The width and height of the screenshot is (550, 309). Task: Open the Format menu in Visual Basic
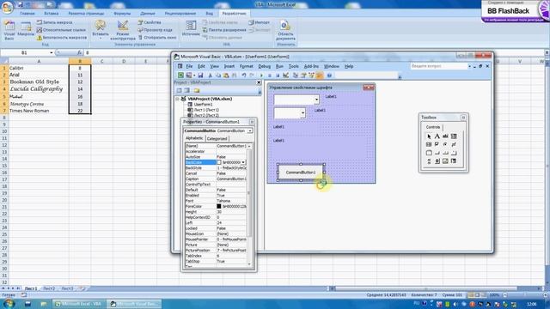[x=247, y=66]
